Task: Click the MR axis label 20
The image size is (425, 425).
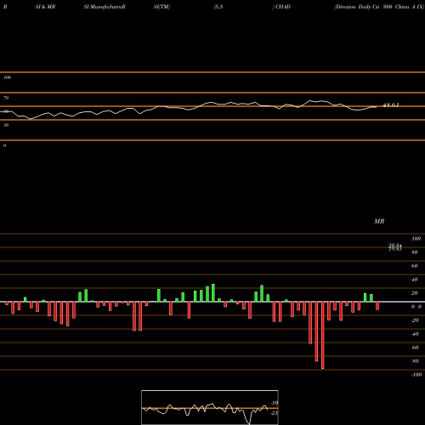Action: click(415, 293)
